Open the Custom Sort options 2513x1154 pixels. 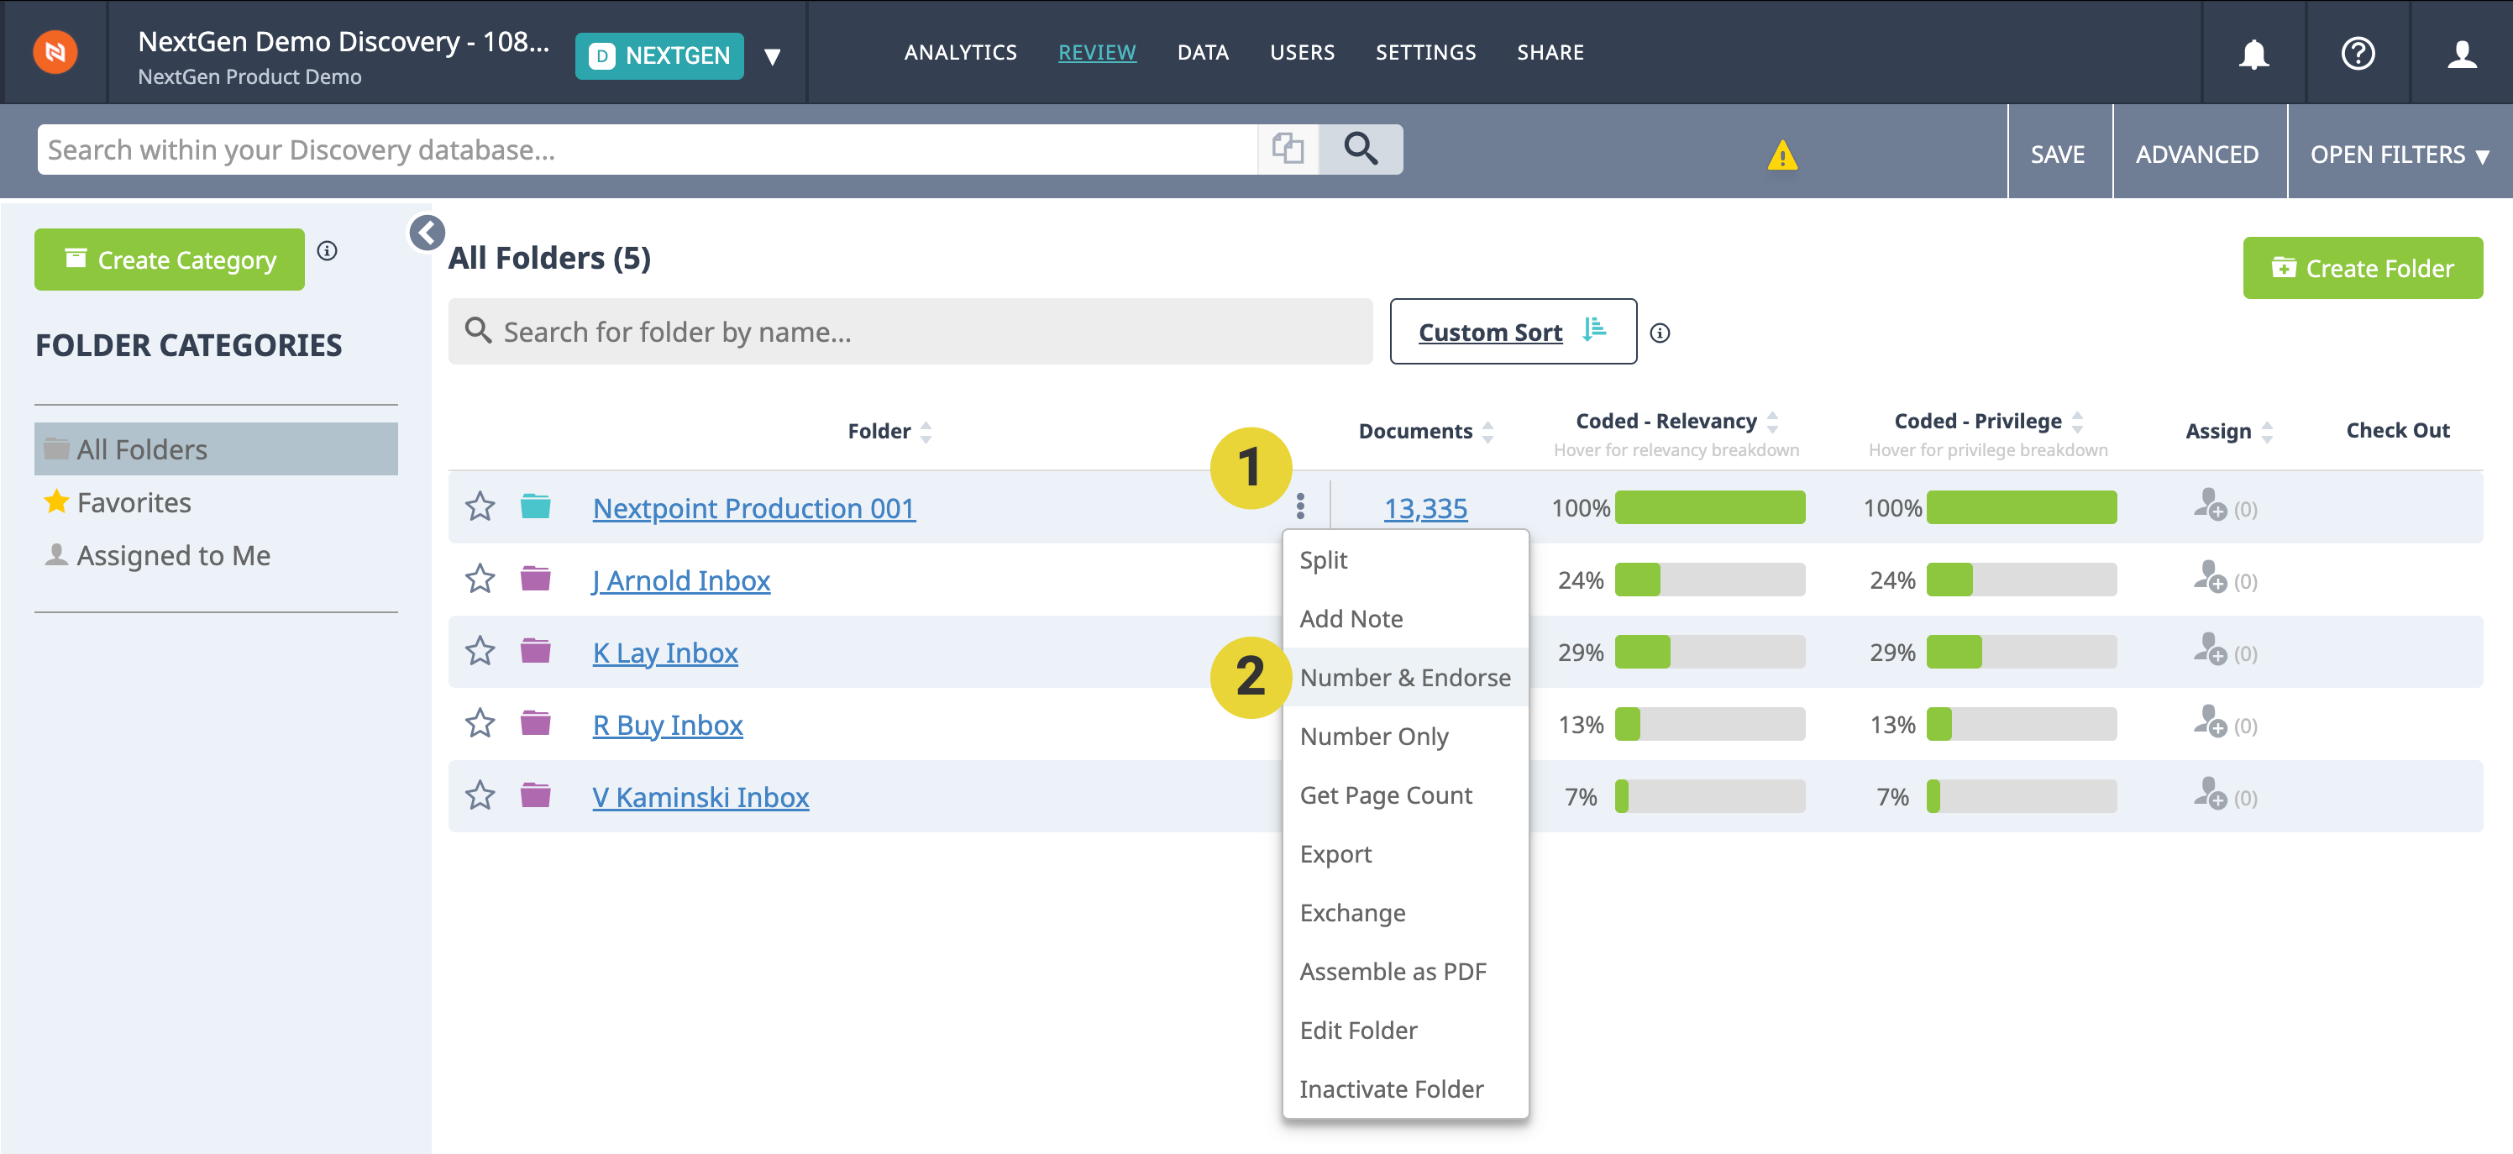click(x=1512, y=332)
